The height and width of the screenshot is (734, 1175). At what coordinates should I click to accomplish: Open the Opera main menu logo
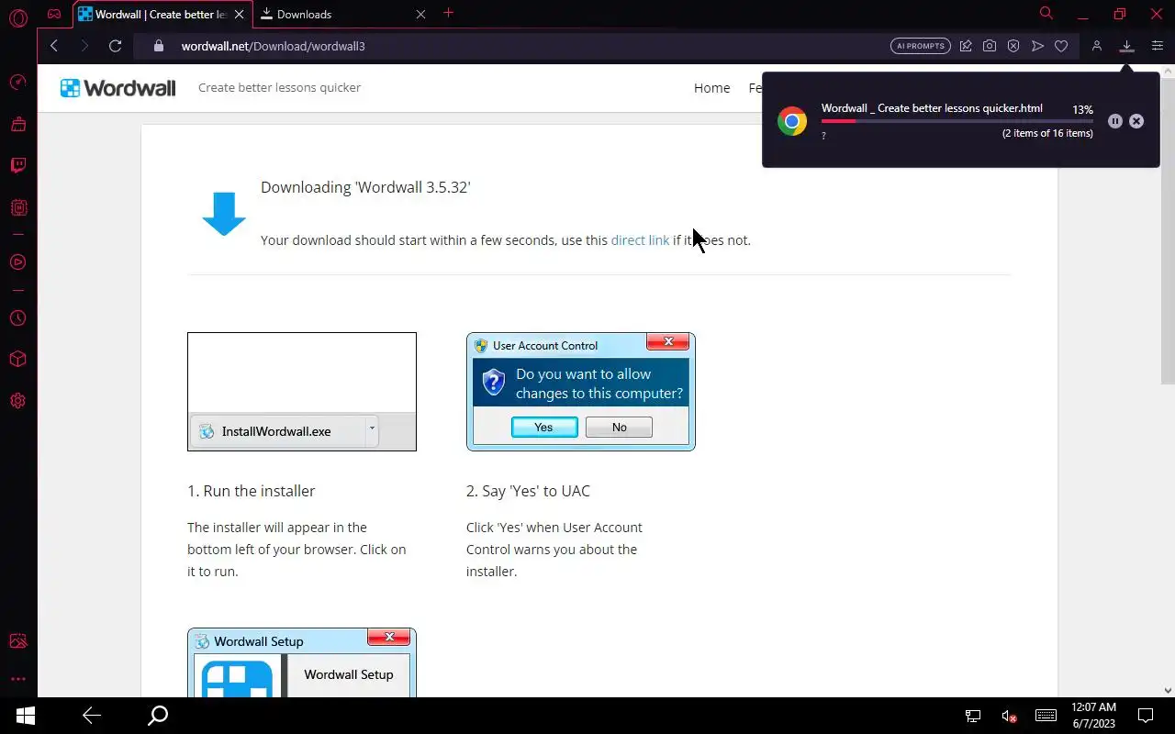click(x=18, y=17)
